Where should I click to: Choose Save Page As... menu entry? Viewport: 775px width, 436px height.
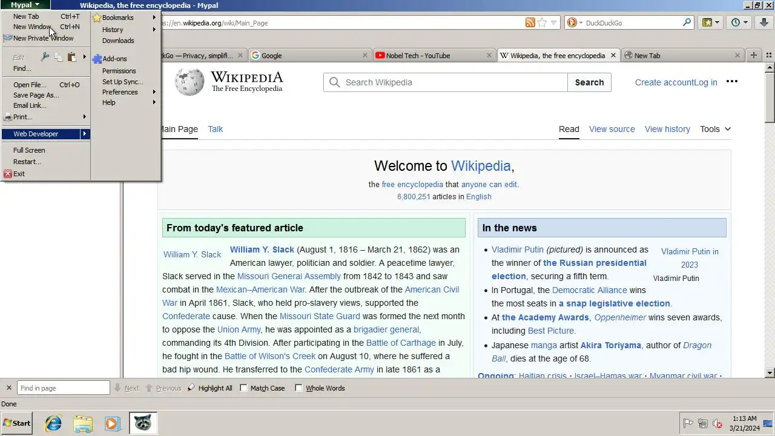click(45, 95)
